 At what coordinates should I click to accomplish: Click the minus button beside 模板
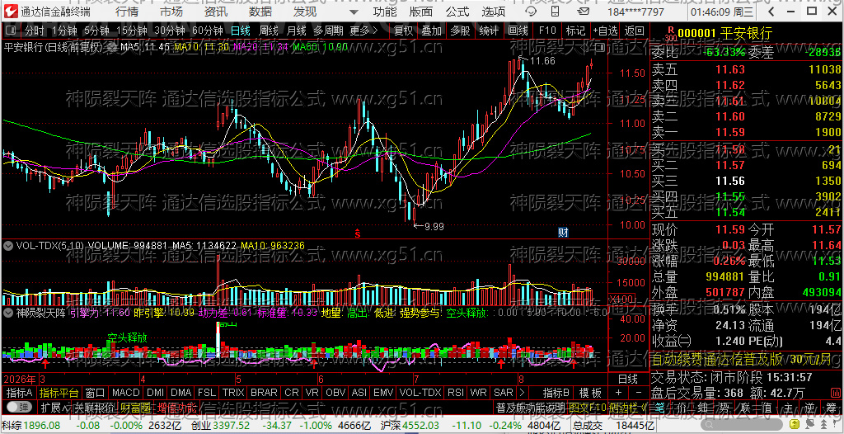[639, 392]
